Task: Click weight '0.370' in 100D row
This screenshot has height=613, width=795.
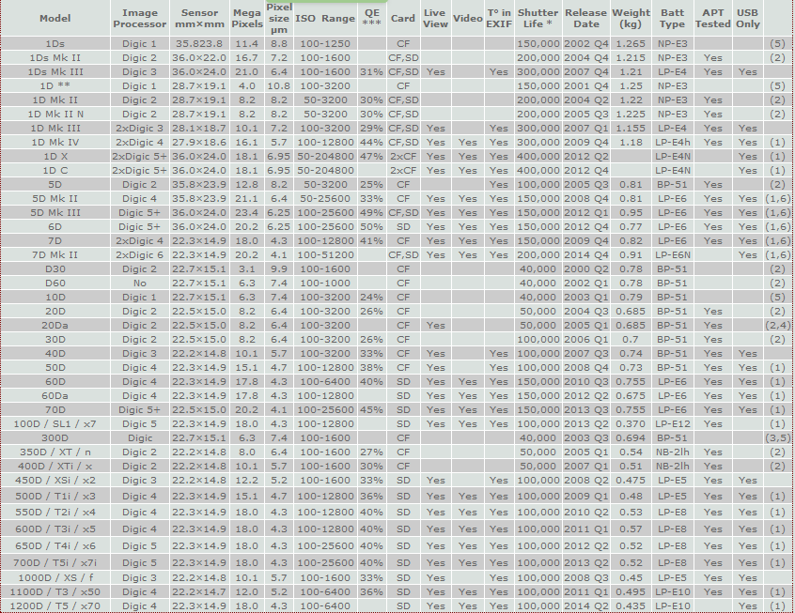Action: 631,424
